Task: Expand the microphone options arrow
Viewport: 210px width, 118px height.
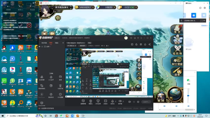Action: pos(115,101)
